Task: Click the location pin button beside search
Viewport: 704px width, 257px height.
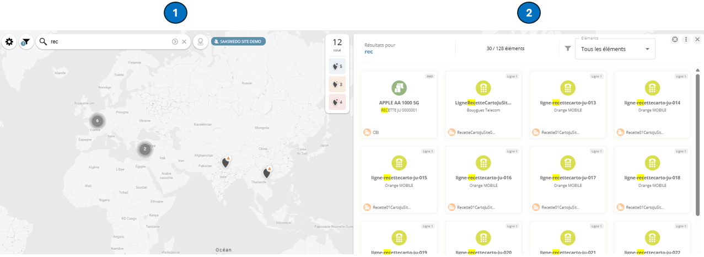Action: [201, 42]
